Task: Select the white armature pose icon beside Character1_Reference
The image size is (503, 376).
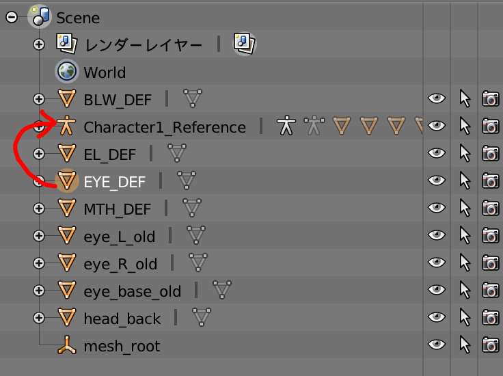Action: coord(286,126)
